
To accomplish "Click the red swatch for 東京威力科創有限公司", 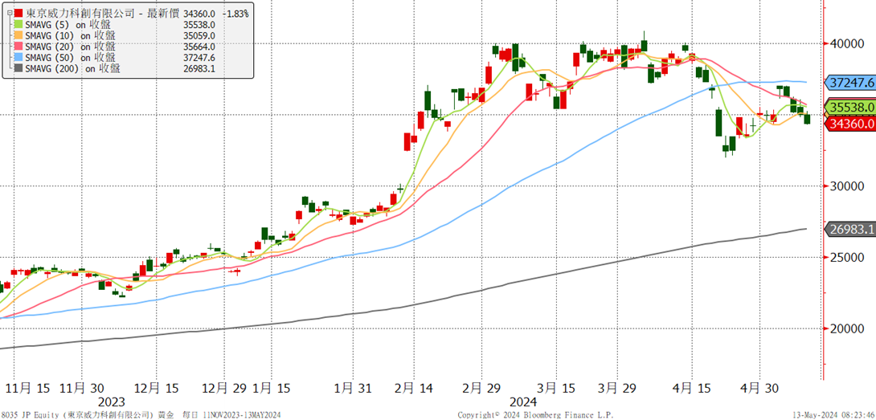I will (x=18, y=13).
